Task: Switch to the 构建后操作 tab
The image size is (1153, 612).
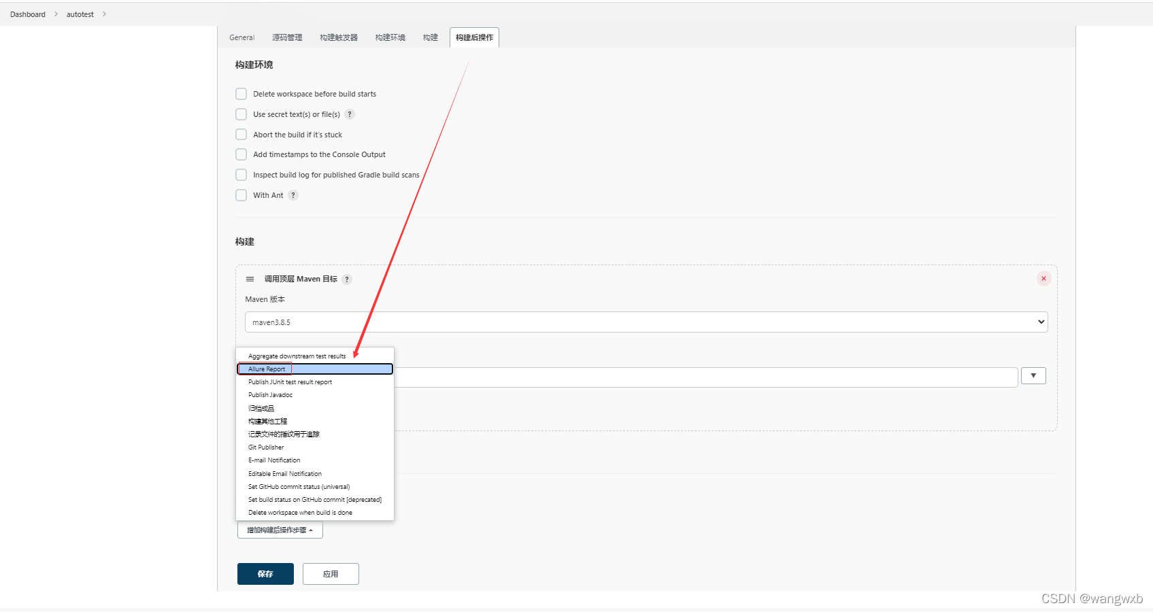Action: pos(474,37)
